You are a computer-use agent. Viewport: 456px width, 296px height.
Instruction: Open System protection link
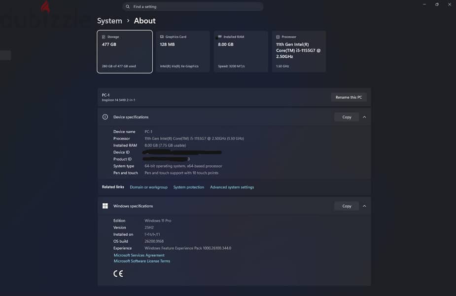click(x=189, y=187)
